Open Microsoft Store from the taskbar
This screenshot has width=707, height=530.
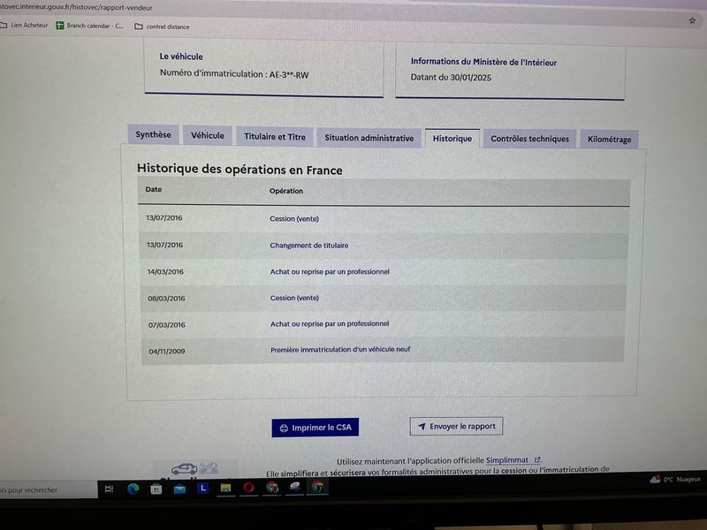pyautogui.click(x=156, y=488)
